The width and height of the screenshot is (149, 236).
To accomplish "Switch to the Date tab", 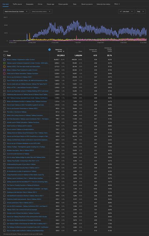I will pyautogui.click(x=74, y=4).
